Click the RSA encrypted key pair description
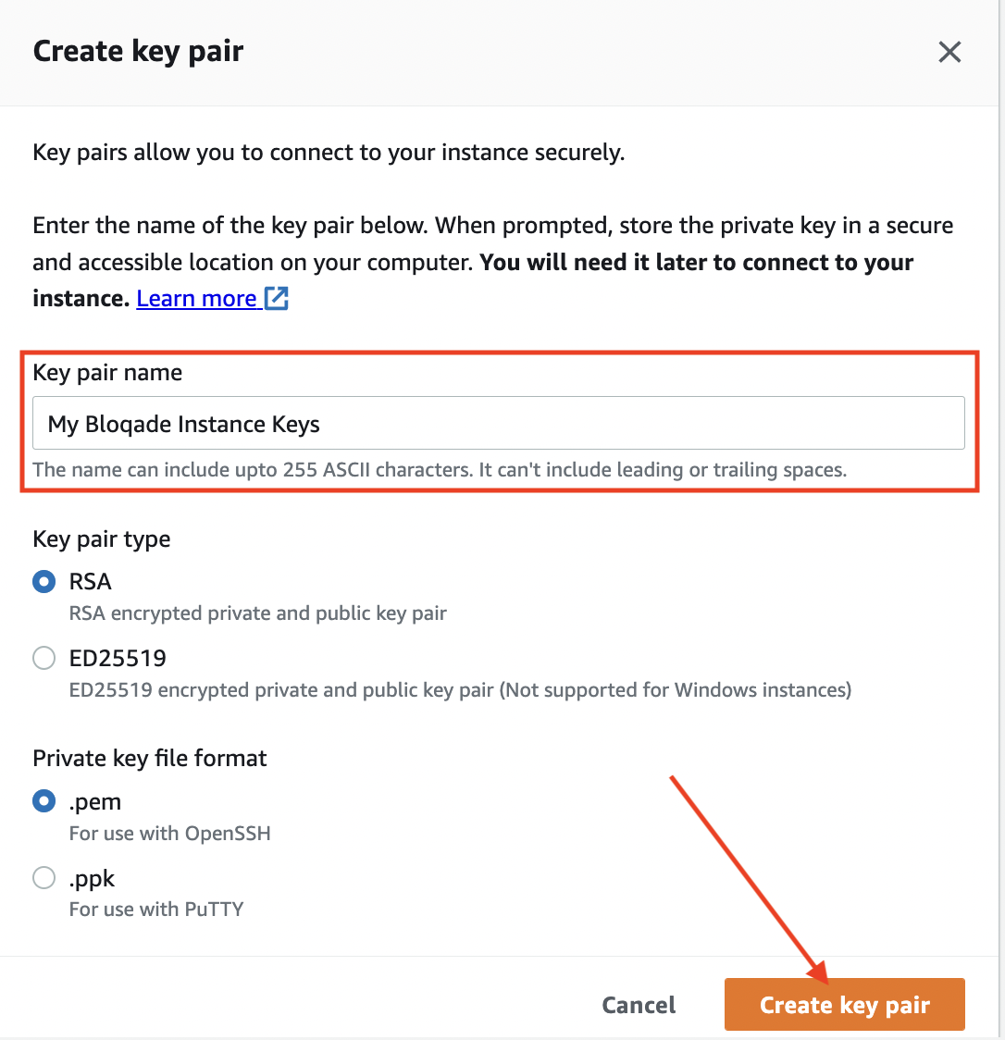Screen dimensions: 1005x1040 coord(258,613)
